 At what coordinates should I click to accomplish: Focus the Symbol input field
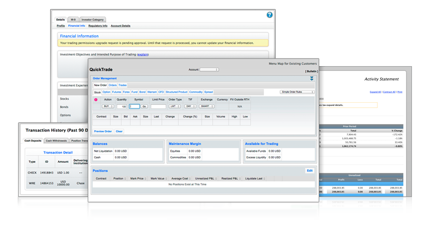pos(134,106)
